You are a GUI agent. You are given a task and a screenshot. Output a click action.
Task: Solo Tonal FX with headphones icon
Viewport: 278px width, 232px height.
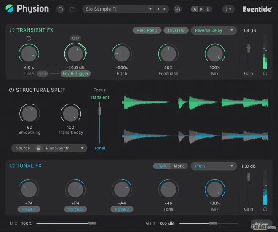[265, 209]
